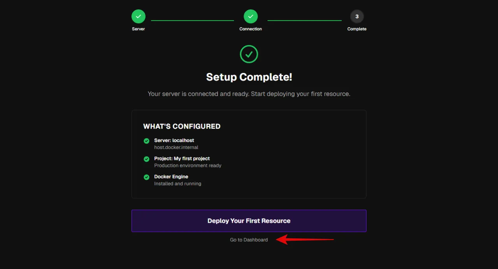Click the progress line between Connection and Complete
The image size is (498, 269).
coord(305,21)
